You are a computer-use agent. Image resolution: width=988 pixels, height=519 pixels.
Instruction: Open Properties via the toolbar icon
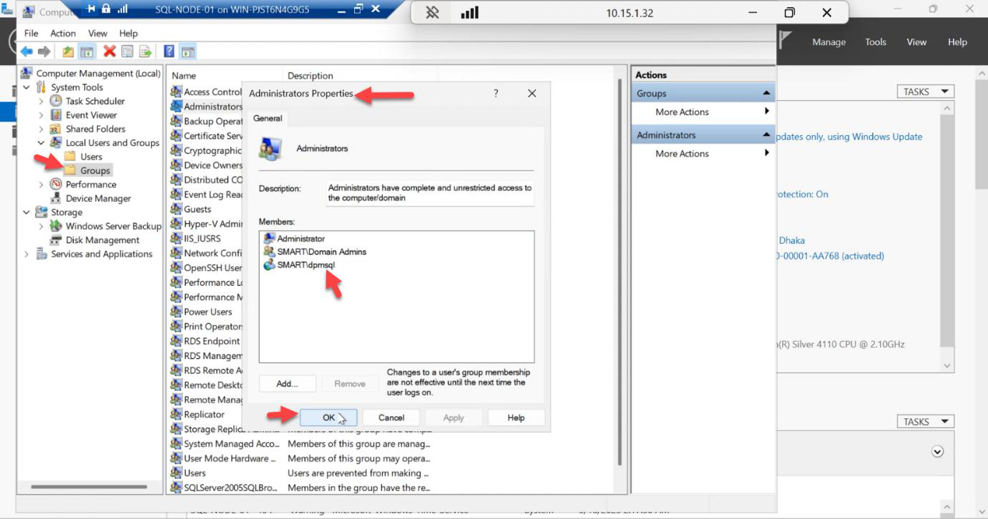coord(127,51)
